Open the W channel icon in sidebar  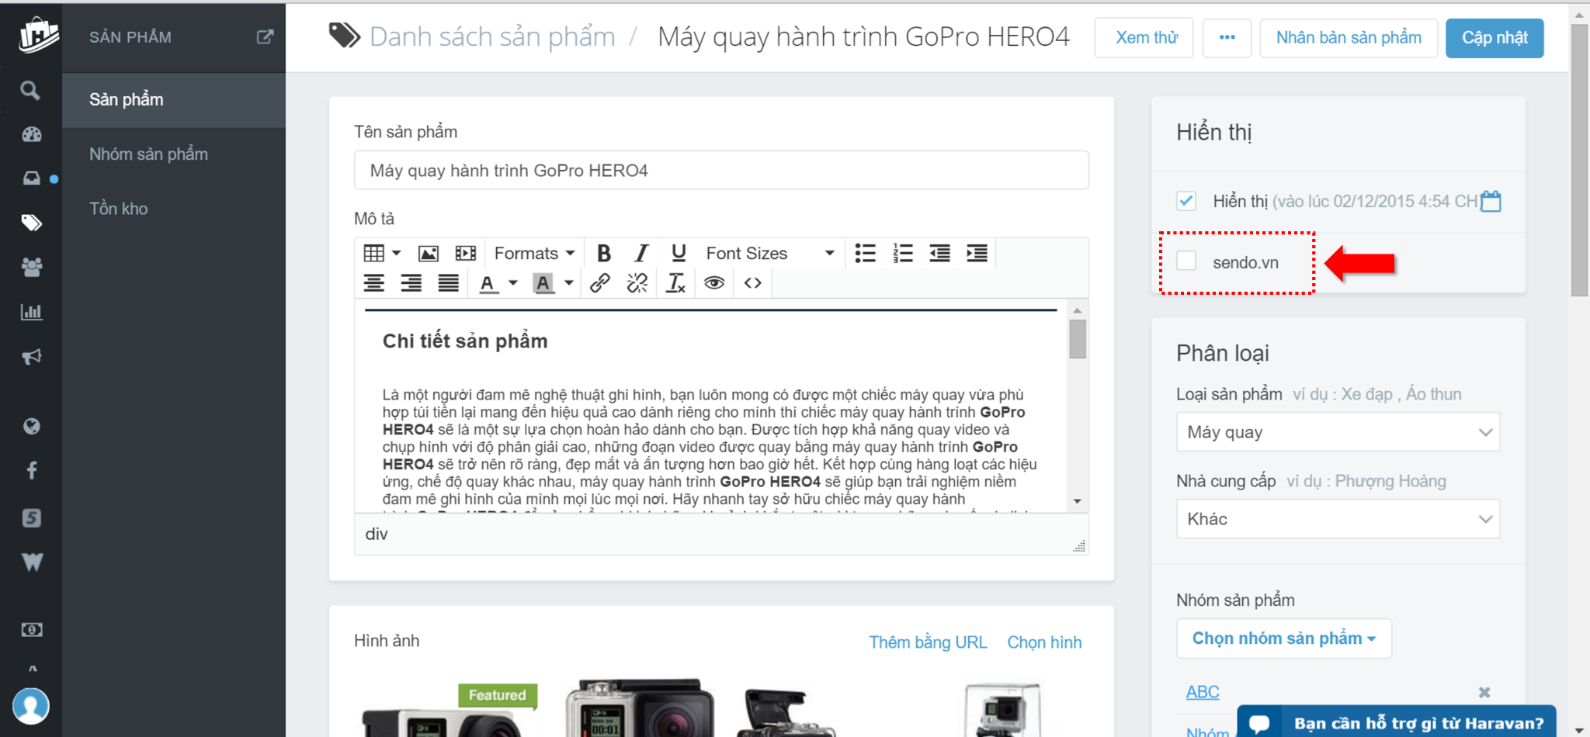[32, 562]
